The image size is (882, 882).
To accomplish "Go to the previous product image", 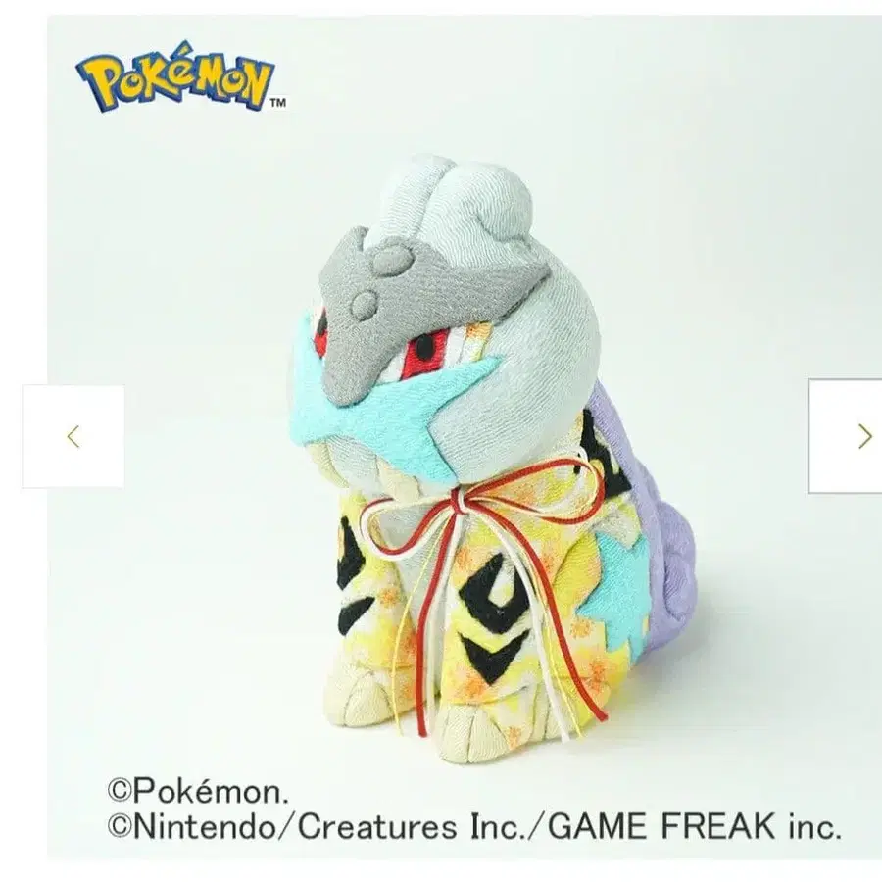I will coord(73,436).
